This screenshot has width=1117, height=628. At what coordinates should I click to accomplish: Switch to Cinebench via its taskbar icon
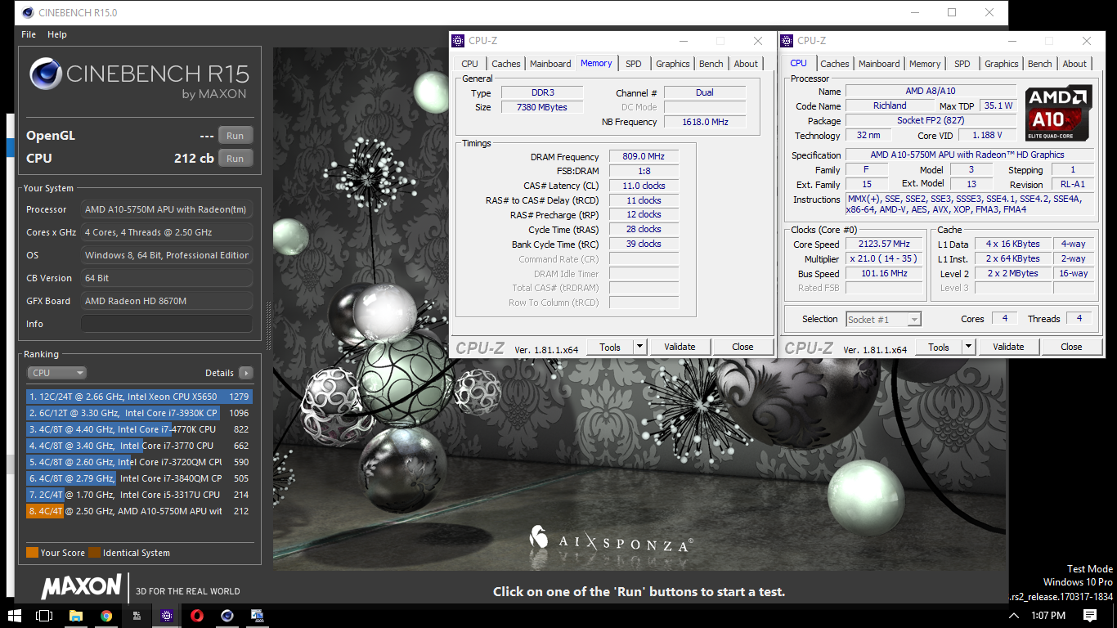tap(227, 616)
